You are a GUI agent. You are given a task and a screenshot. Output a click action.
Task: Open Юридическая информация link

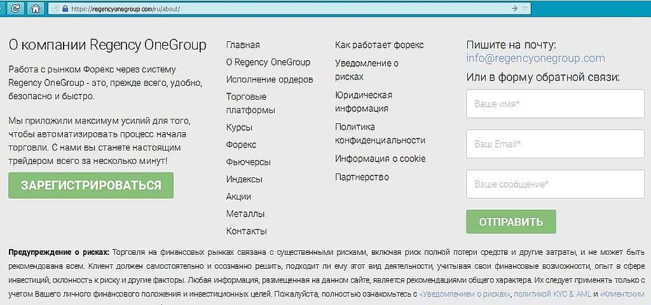coord(364,102)
